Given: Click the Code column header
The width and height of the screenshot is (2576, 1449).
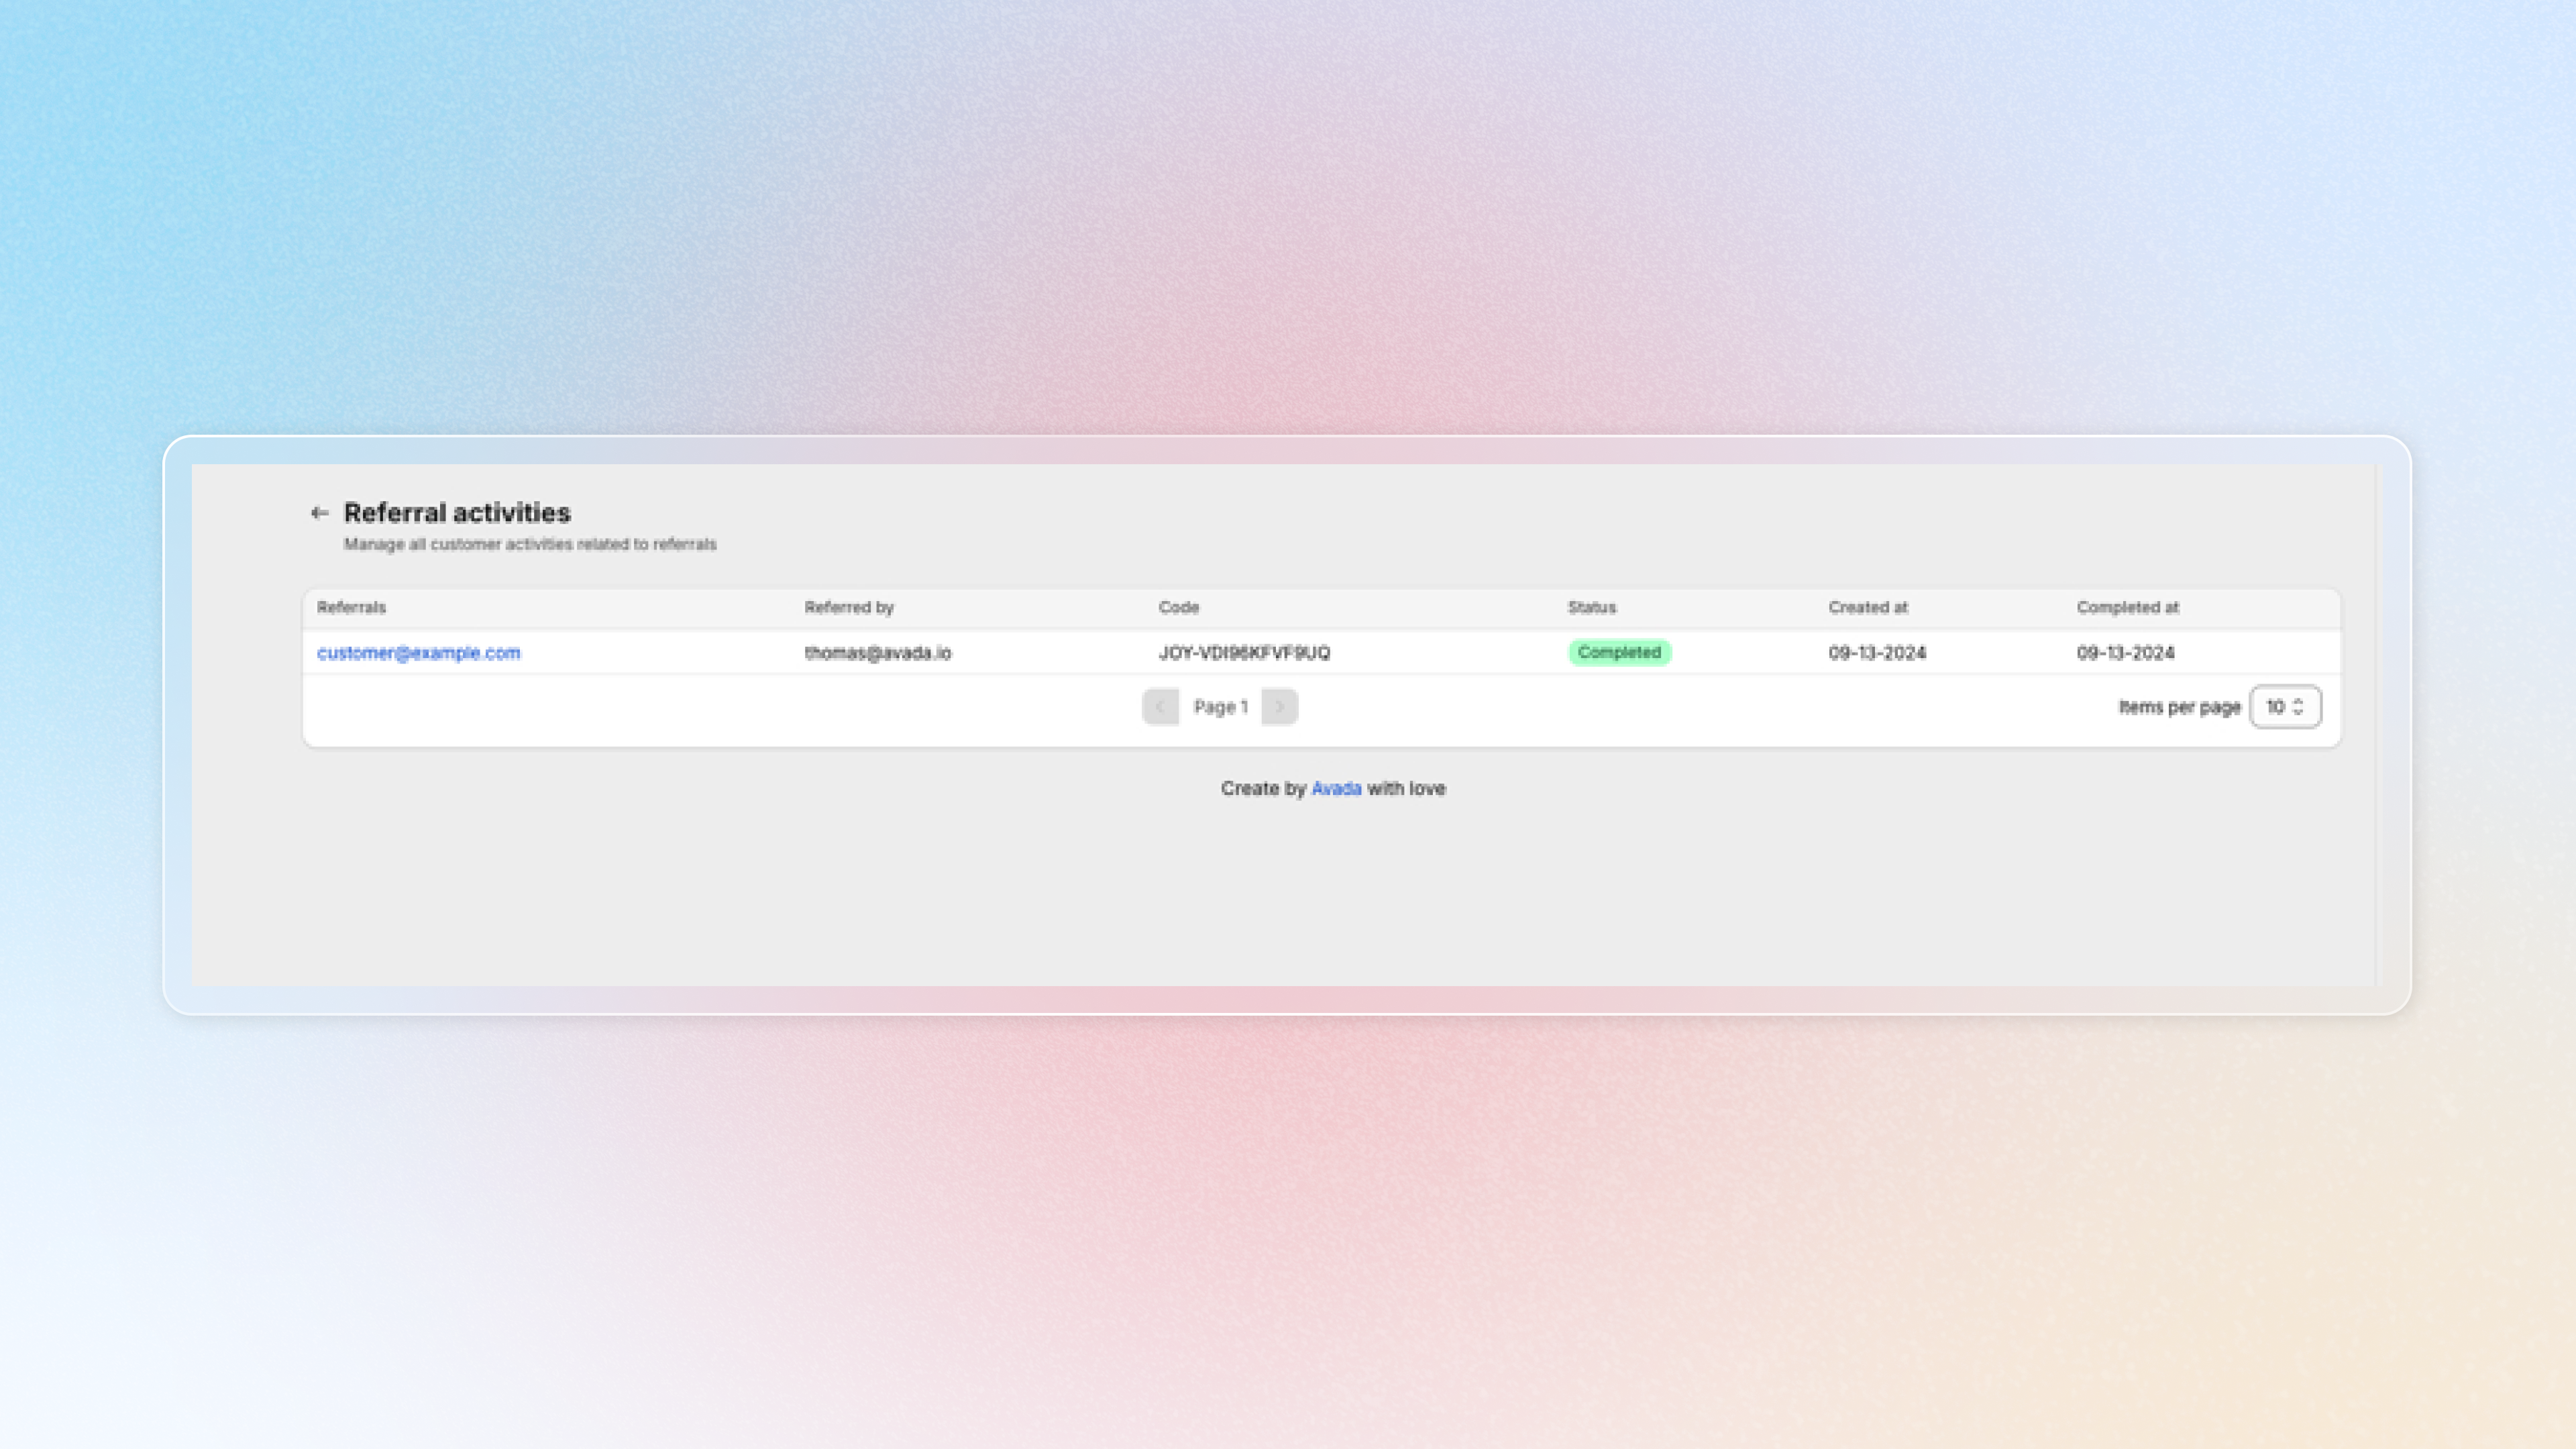Looking at the screenshot, I should (1178, 607).
